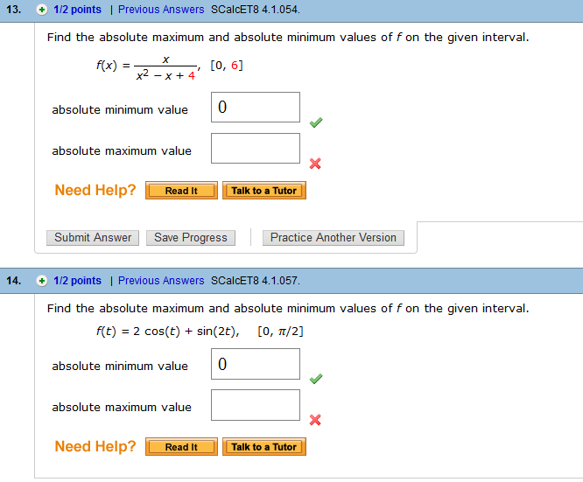The image size is (583, 482).
Task: Open Previous Answers link for question 13
Action: pyautogui.click(x=161, y=10)
